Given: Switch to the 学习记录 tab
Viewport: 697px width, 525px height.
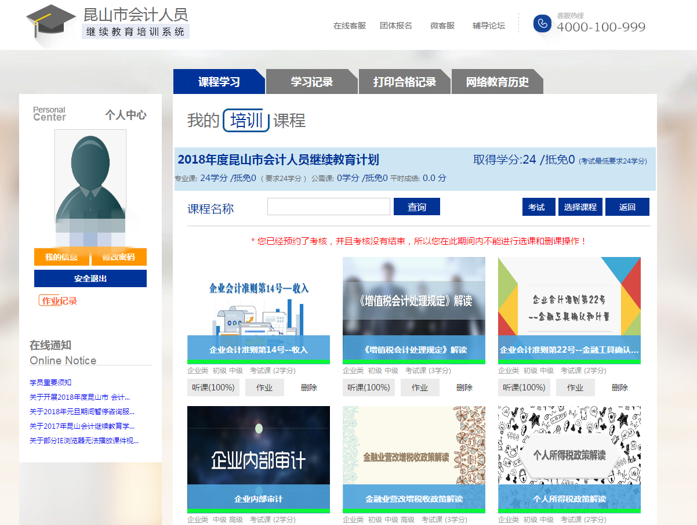Looking at the screenshot, I should tap(312, 82).
